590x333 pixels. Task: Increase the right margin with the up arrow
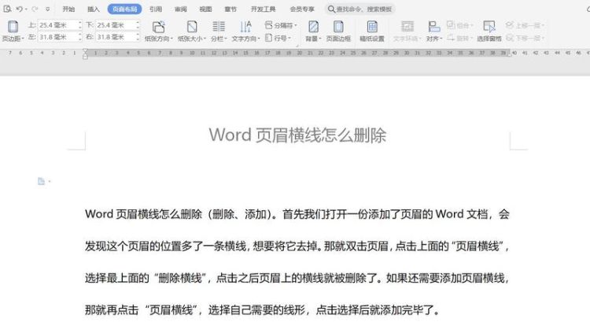tap(138, 35)
